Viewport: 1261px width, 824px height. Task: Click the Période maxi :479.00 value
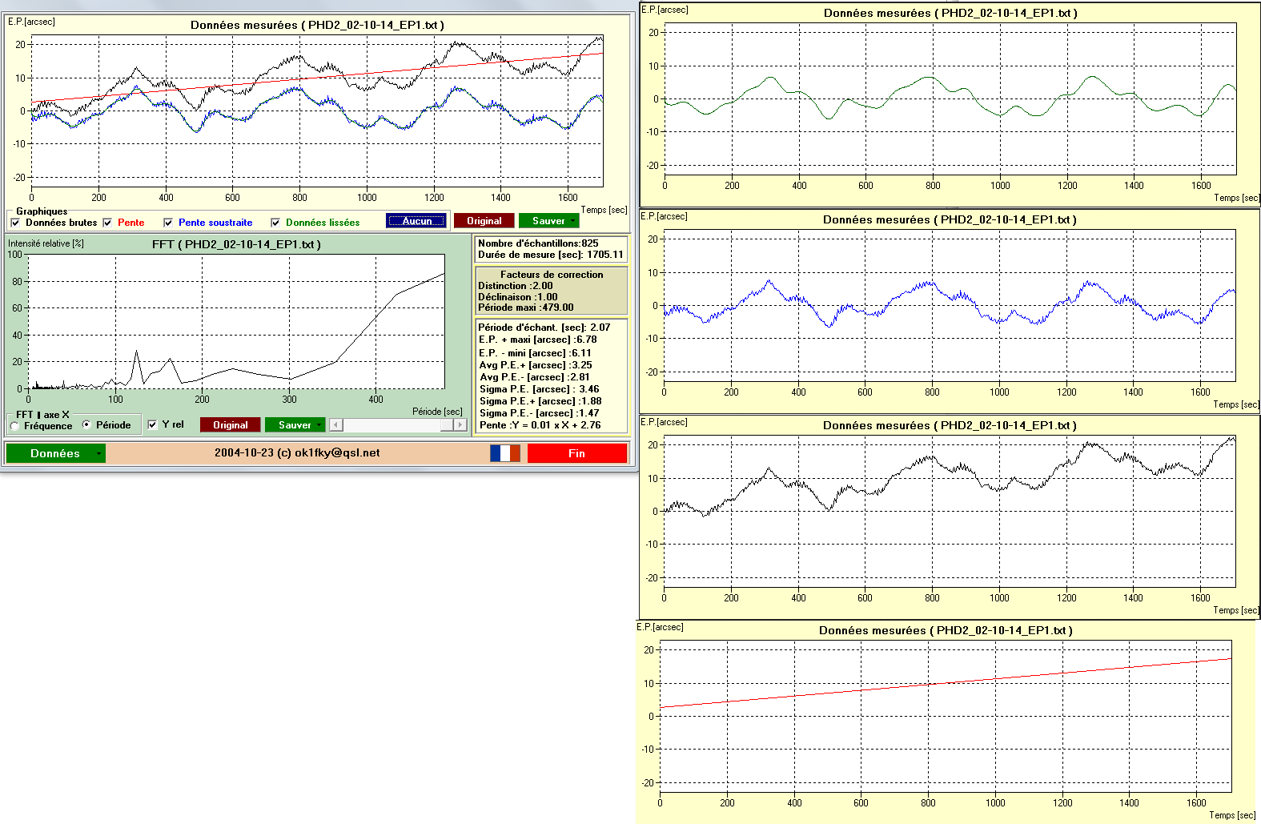[526, 307]
